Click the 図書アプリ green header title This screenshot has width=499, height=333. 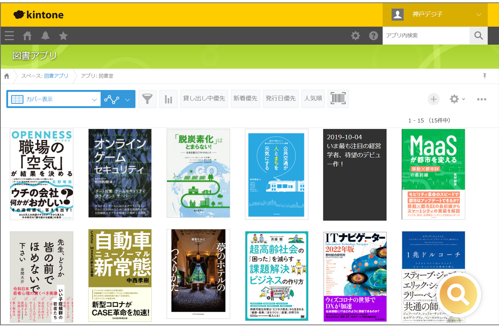pos(35,56)
